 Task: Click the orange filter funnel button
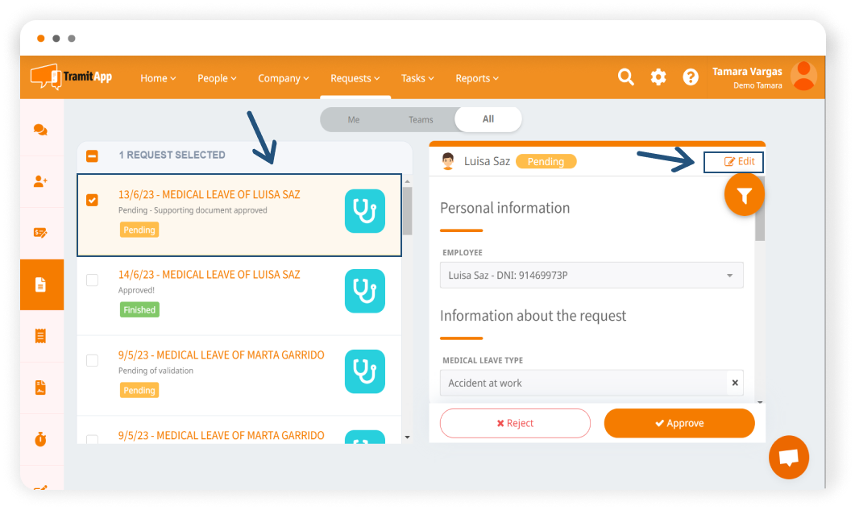(745, 196)
